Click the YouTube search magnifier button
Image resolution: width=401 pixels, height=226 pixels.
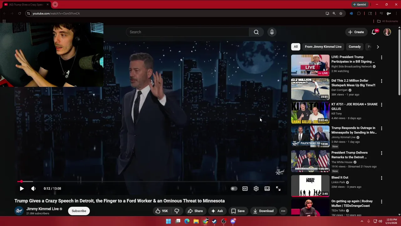coord(256,32)
